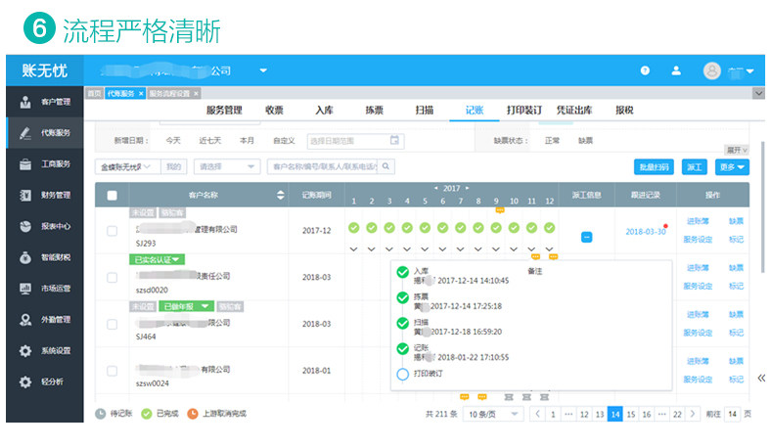Click month 12 green check for SJ293
The height and width of the screenshot is (448, 773).
click(549, 227)
